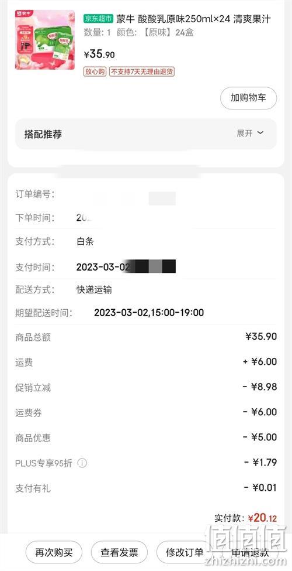Tap the 实付款 ¥20.12 amount
This screenshot has width=292, height=571.
coord(262,518)
